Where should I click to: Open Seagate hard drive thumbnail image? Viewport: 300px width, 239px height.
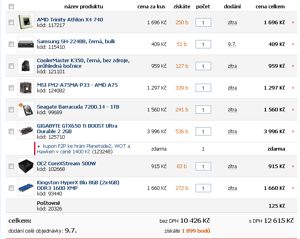[26, 109]
